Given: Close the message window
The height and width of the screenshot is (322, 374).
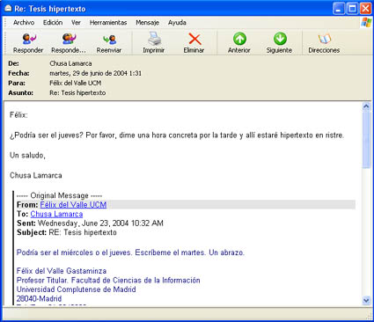Looking at the screenshot, I should pyautogui.click(x=365, y=9).
